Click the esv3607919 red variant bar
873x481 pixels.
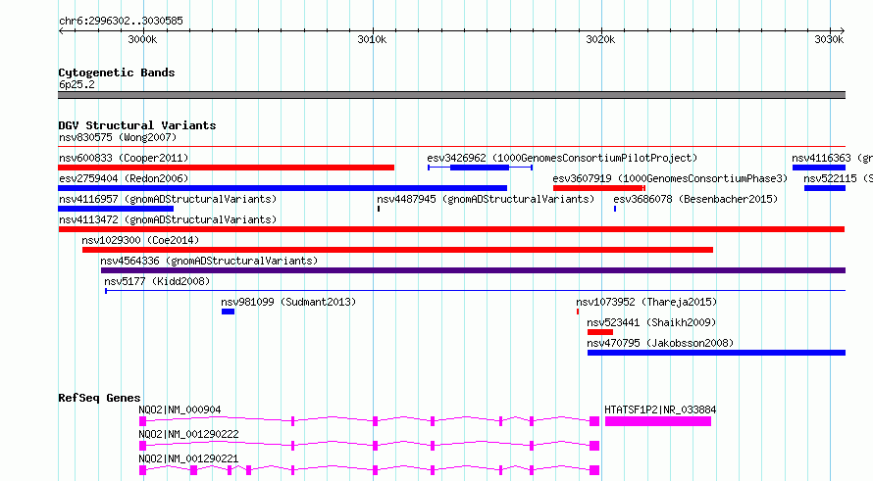tap(599, 188)
